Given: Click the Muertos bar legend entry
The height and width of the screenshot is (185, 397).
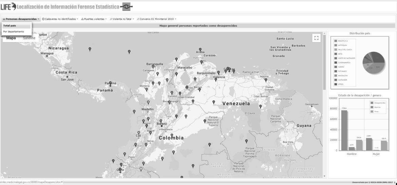Looking at the screenshot, I should coord(376,107).
